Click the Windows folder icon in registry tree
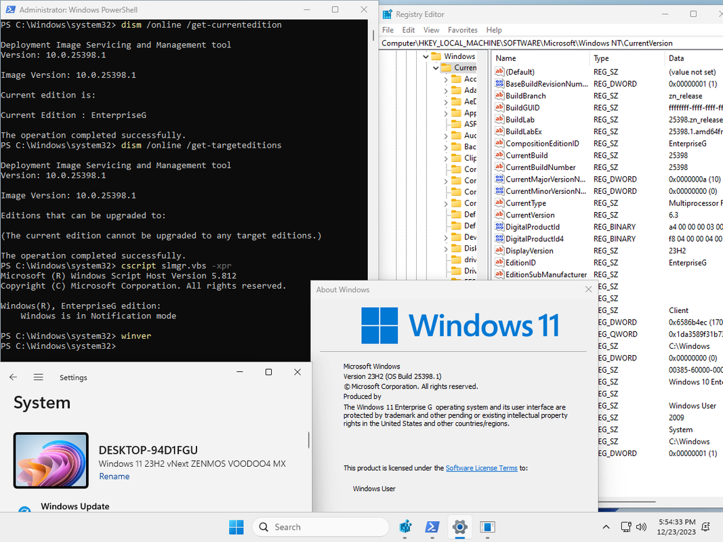This screenshot has height=542, width=723. (x=436, y=56)
